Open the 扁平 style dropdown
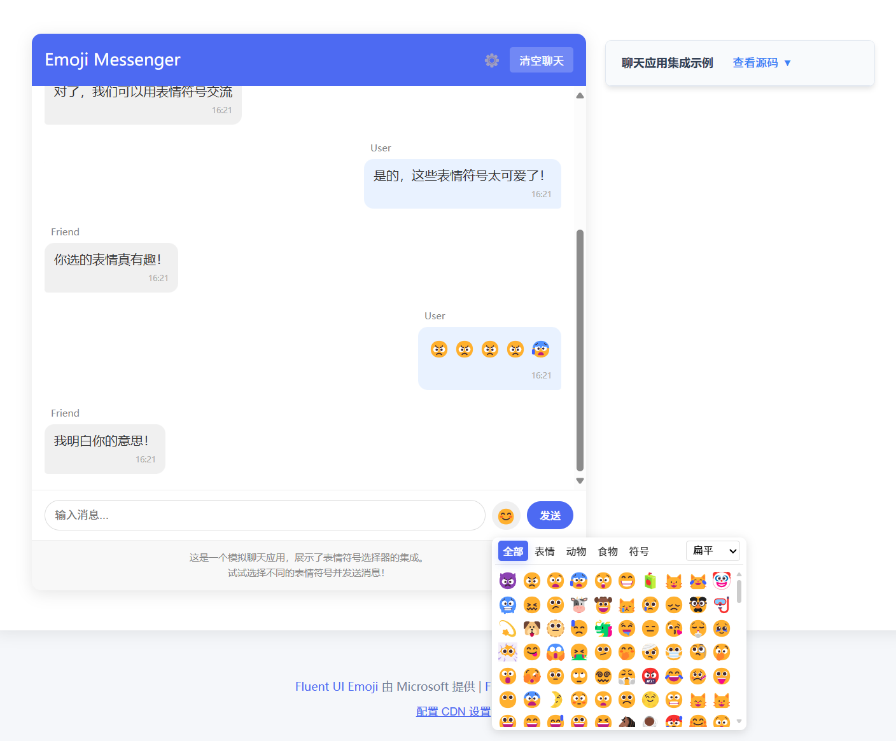 pos(713,551)
